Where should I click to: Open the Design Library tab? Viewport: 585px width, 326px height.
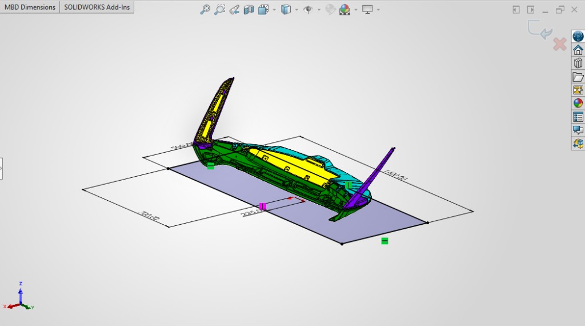click(x=578, y=63)
